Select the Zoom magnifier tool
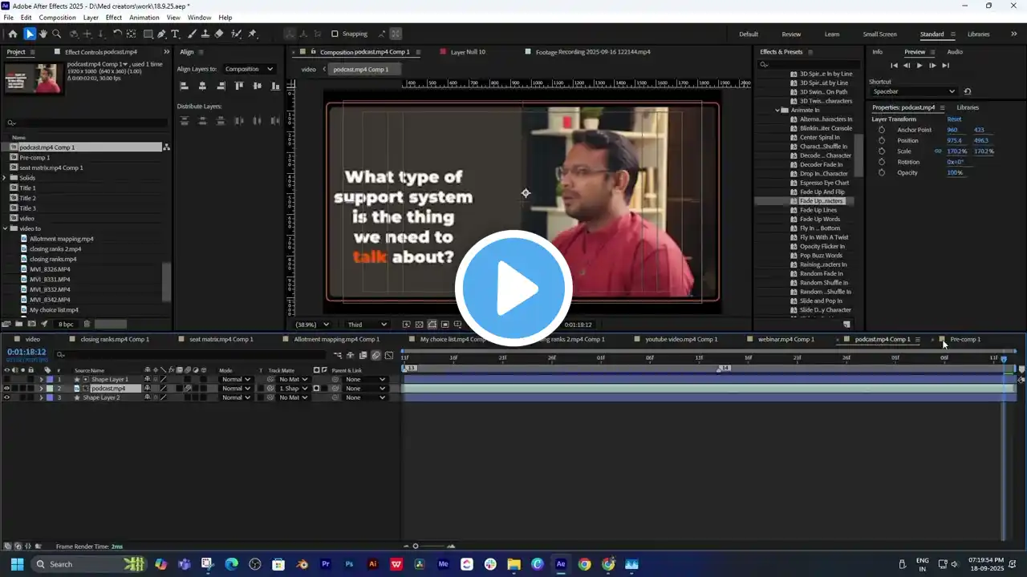This screenshot has width=1027, height=577. coord(57,34)
